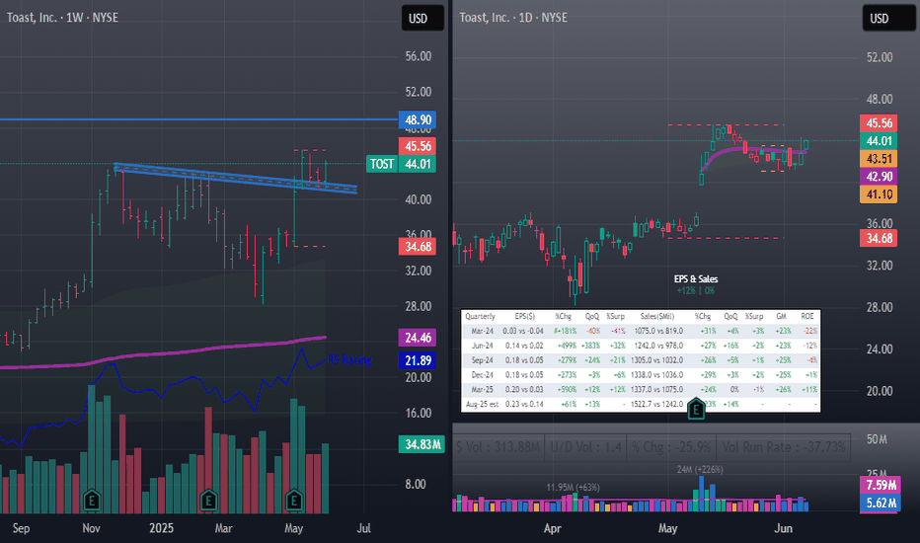Screen dimensions: 920x543
Task: Click the Toast, Inc. 1D NYSE chart title
Action: pyautogui.click(x=512, y=18)
